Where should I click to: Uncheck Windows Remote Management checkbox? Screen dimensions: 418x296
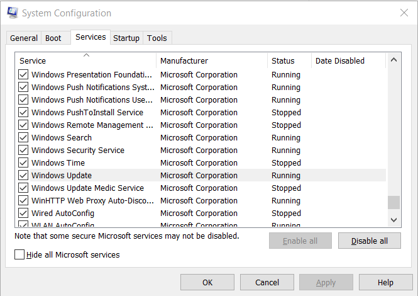tap(23, 125)
